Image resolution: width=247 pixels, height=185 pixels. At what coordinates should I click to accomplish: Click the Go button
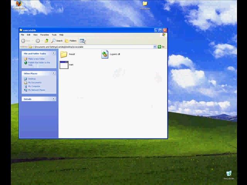click(x=161, y=47)
